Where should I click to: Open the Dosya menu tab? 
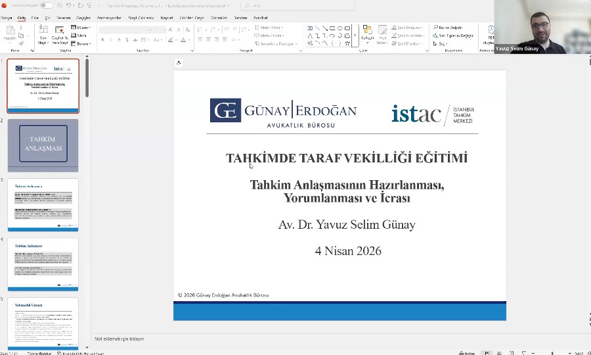(x=6, y=18)
